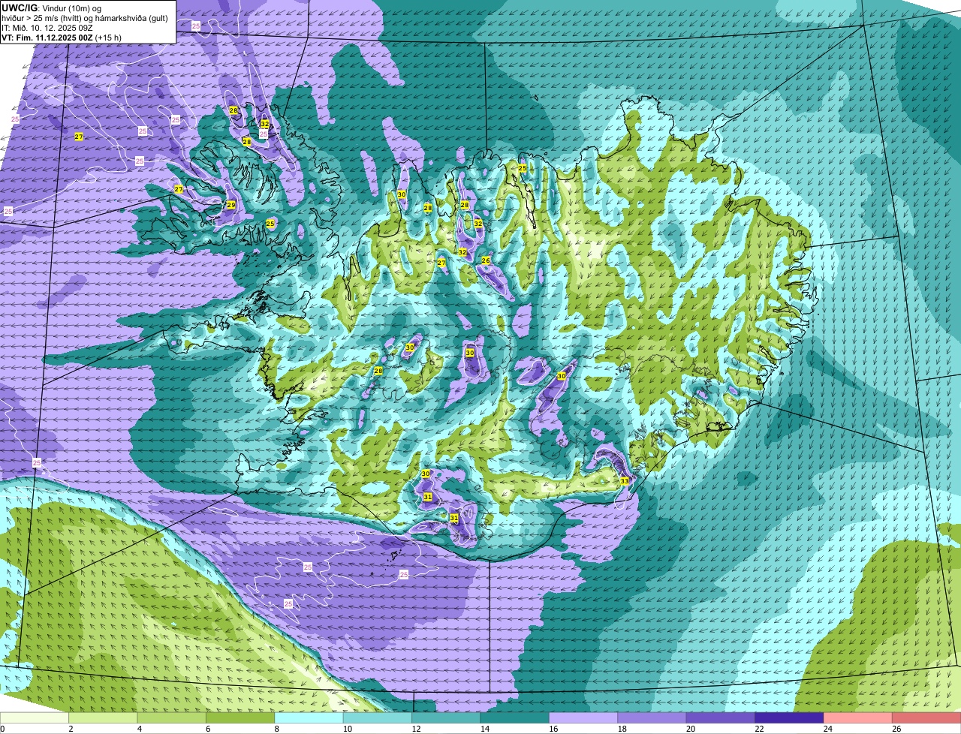
Task: Click the '6' tick label on the color scale
Action: click(208, 729)
